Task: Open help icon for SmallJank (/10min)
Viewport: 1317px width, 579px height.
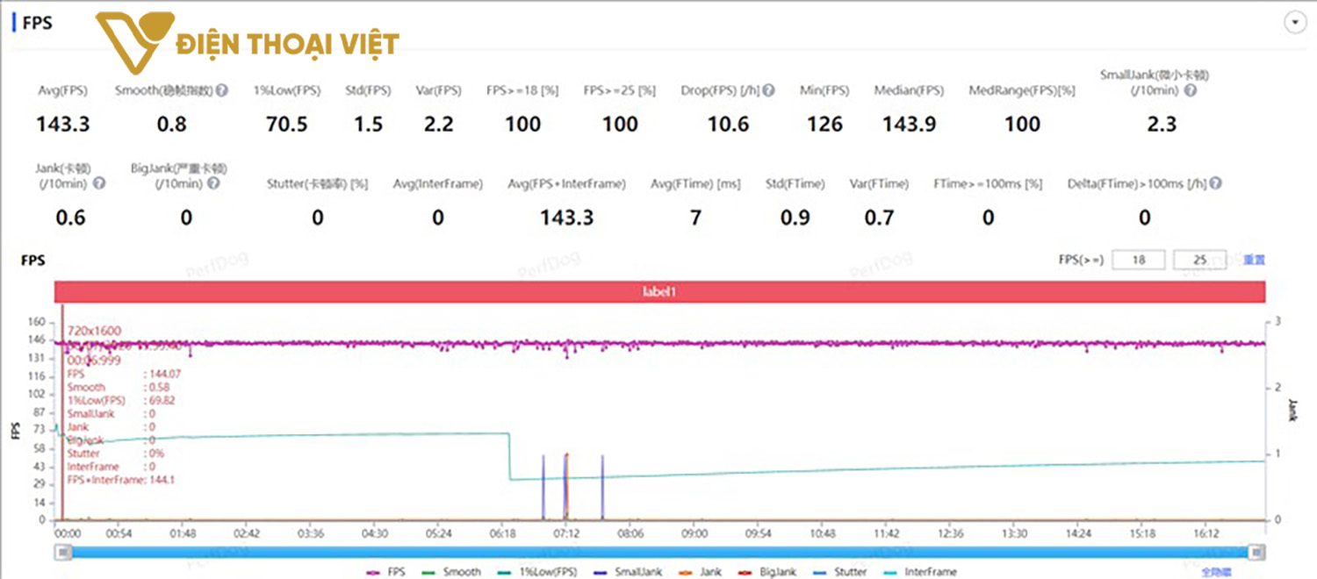Action: pos(1190,90)
